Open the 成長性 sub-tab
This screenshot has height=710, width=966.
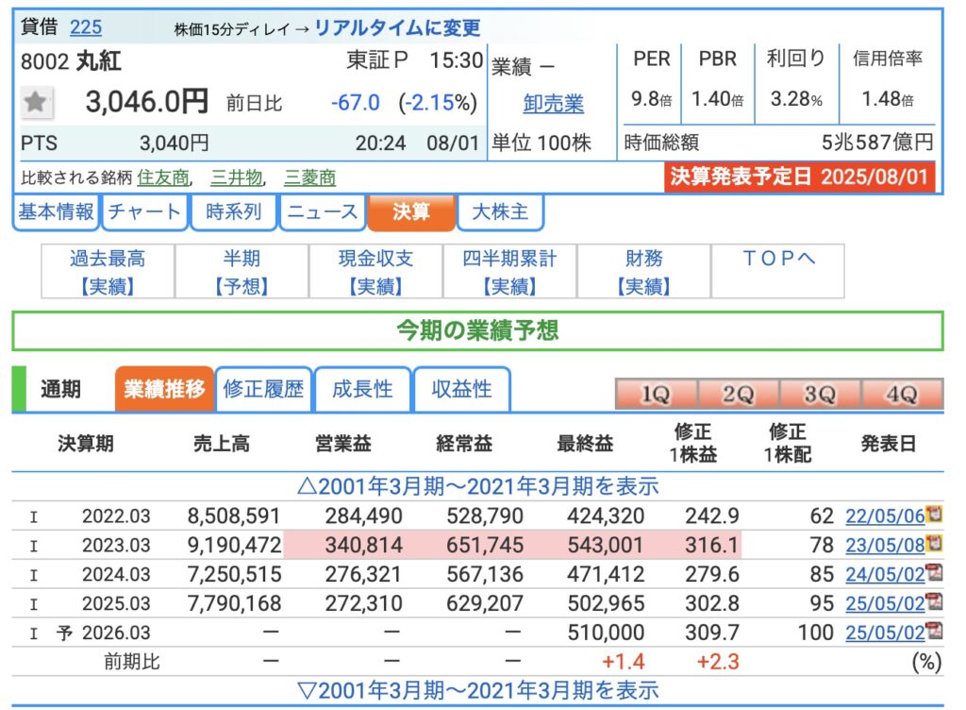point(362,390)
